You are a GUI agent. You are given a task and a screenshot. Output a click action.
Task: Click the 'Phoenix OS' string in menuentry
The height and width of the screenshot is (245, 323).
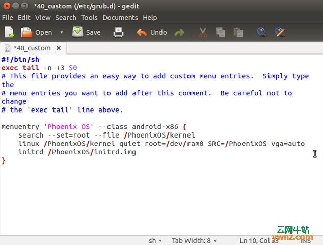click(69, 127)
